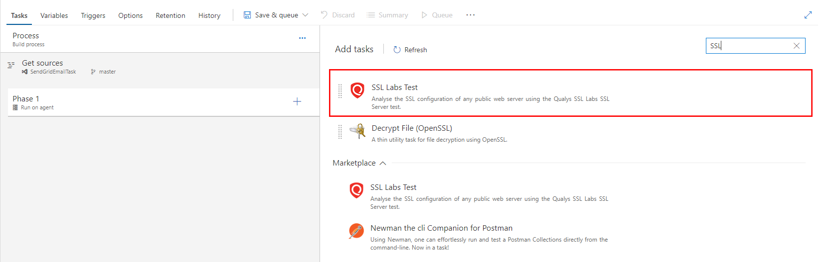Click the Run on agent server icon

[15, 107]
